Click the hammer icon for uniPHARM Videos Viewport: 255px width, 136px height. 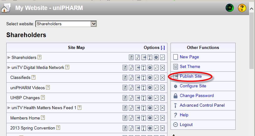coord(143,88)
